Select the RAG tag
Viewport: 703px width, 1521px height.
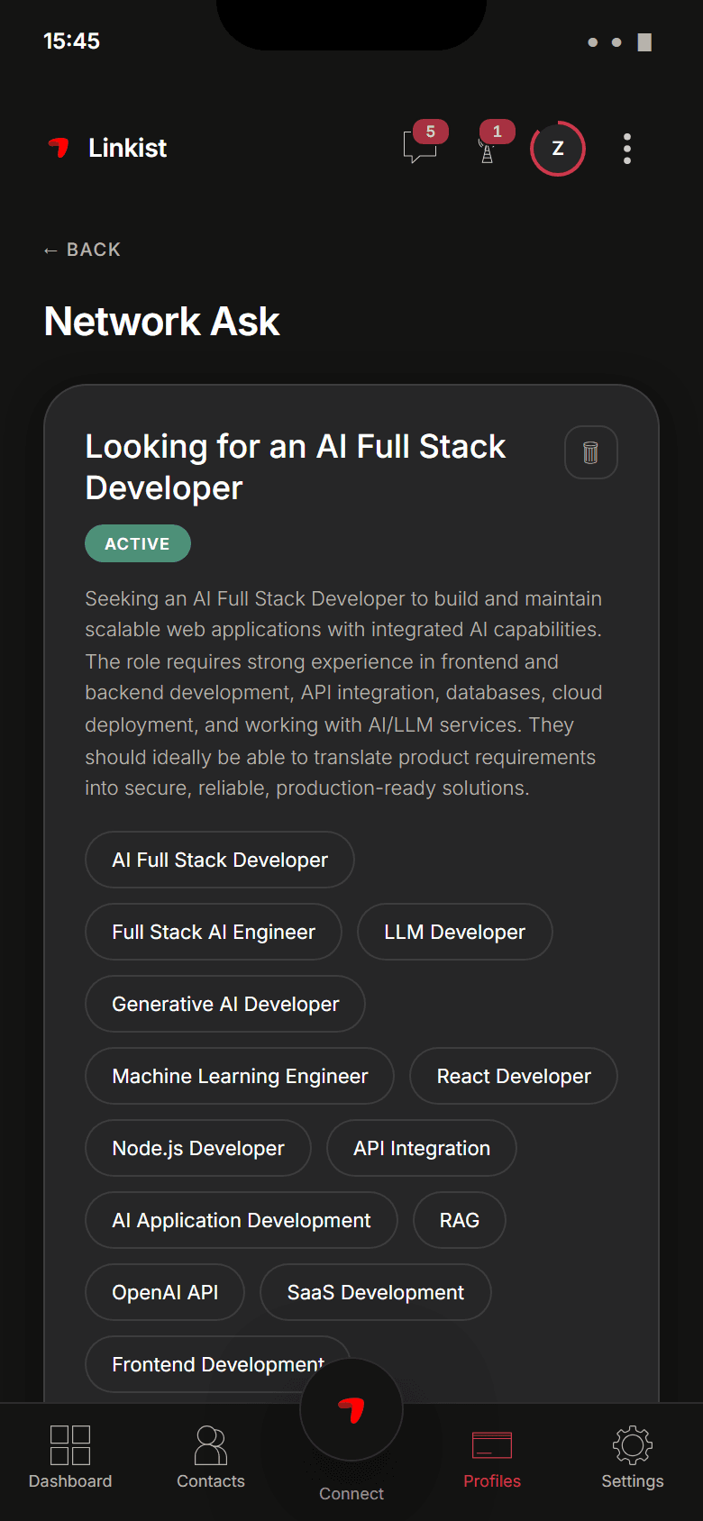[x=460, y=1220]
